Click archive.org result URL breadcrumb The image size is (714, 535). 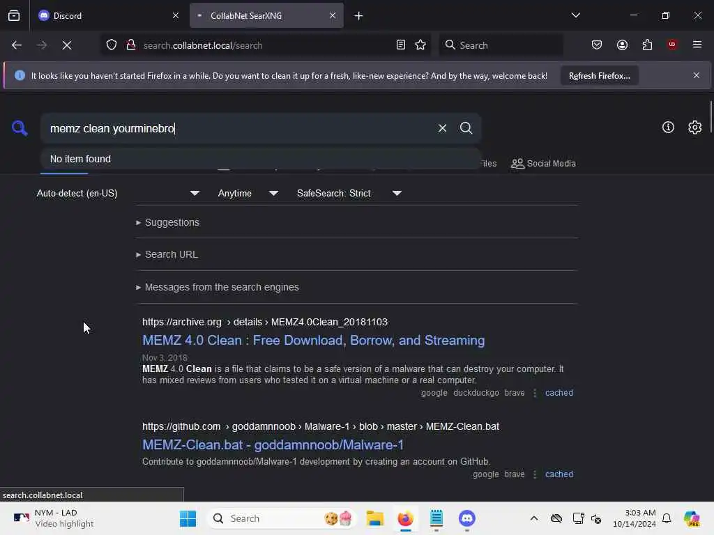264,322
